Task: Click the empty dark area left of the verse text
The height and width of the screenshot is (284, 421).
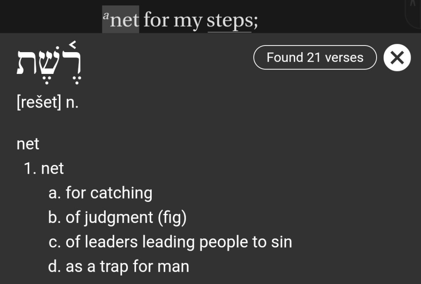Action: coord(49,16)
